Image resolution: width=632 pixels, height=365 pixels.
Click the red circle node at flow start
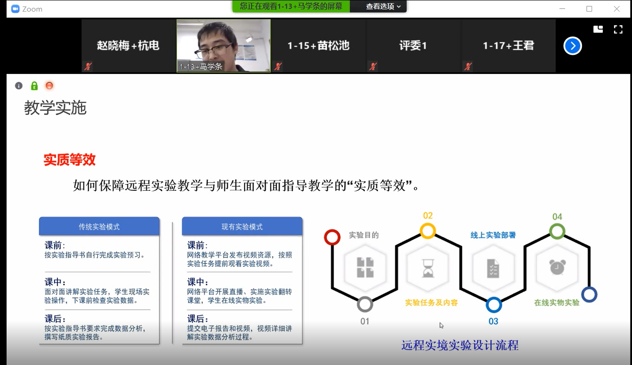[332, 237]
